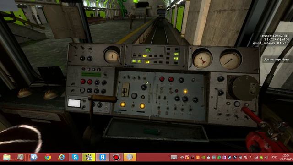Flip the rightmost toggle on the lower right panel
The image size is (293, 165).
pyautogui.click(x=246, y=117)
